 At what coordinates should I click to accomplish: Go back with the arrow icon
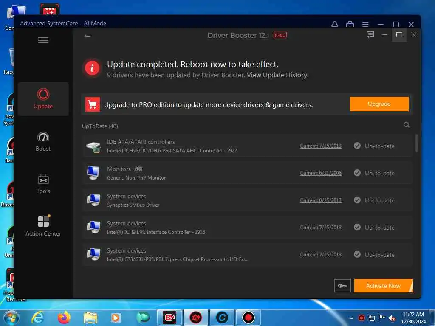pos(88,36)
